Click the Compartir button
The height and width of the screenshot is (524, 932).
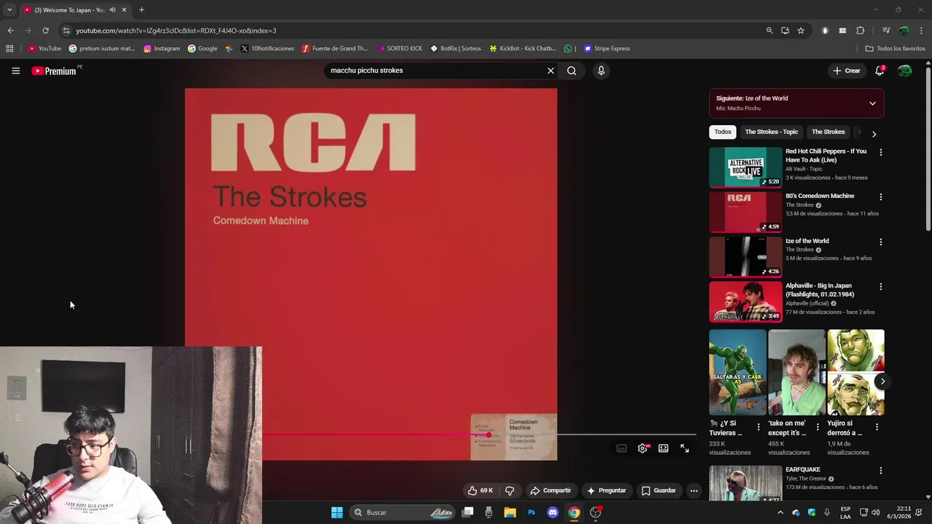[550, 491]
